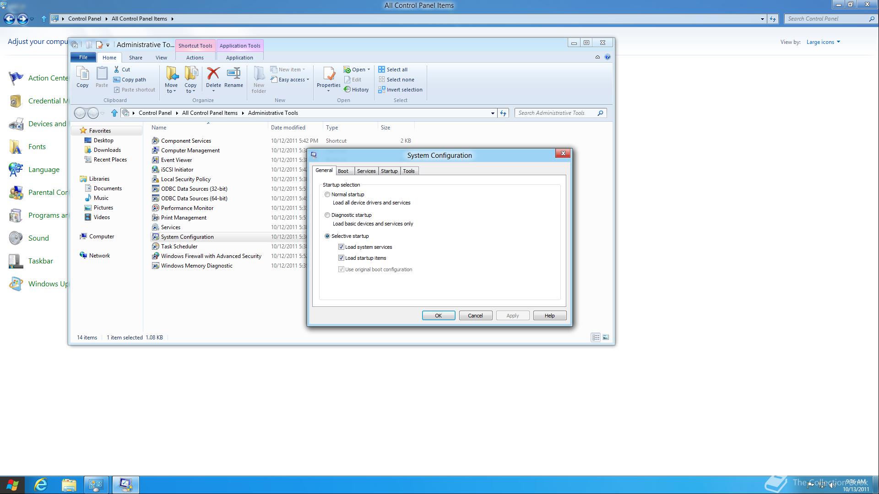879x494 pixels.
Task: Click the Fonts icon in Control Panel
Action: click(16, 146)
